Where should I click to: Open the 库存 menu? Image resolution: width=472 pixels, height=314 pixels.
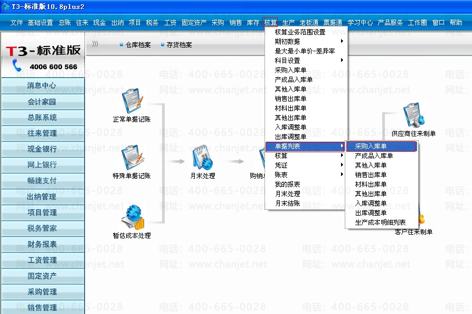pyautogui.click(x=253, y=23)
